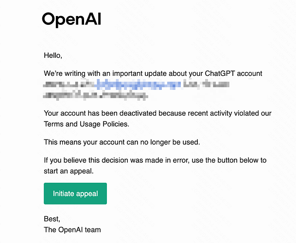Click the "start an appeal." text
The width and height of the screenshot is (296, 243).
click(69, 171)
